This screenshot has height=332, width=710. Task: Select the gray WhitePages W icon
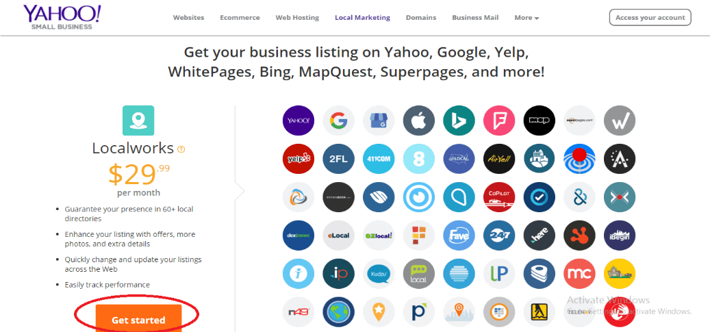click(620, 120)
